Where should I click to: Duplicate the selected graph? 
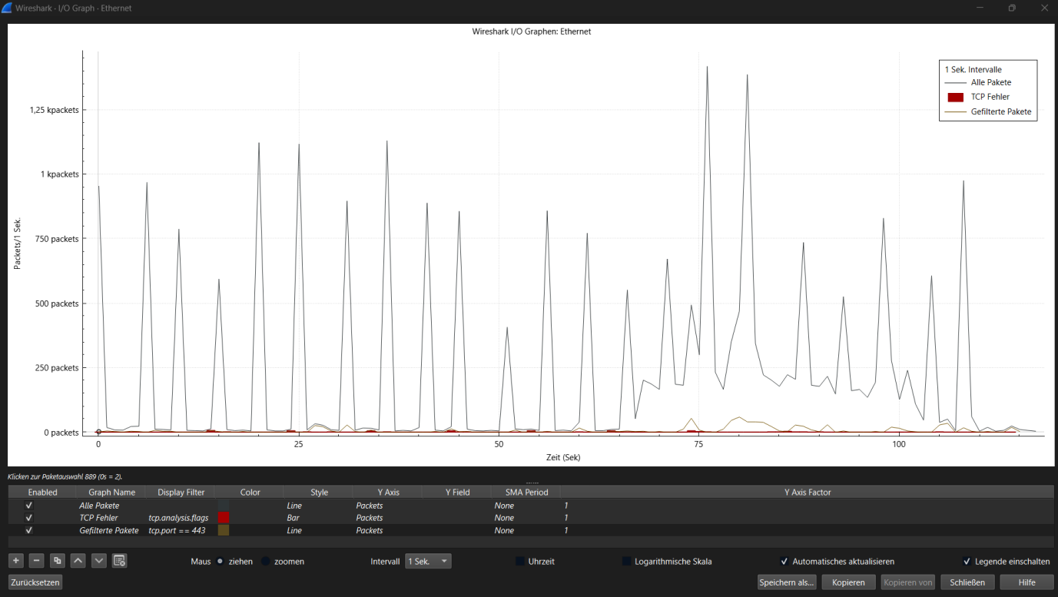click(x=58, y=561)
